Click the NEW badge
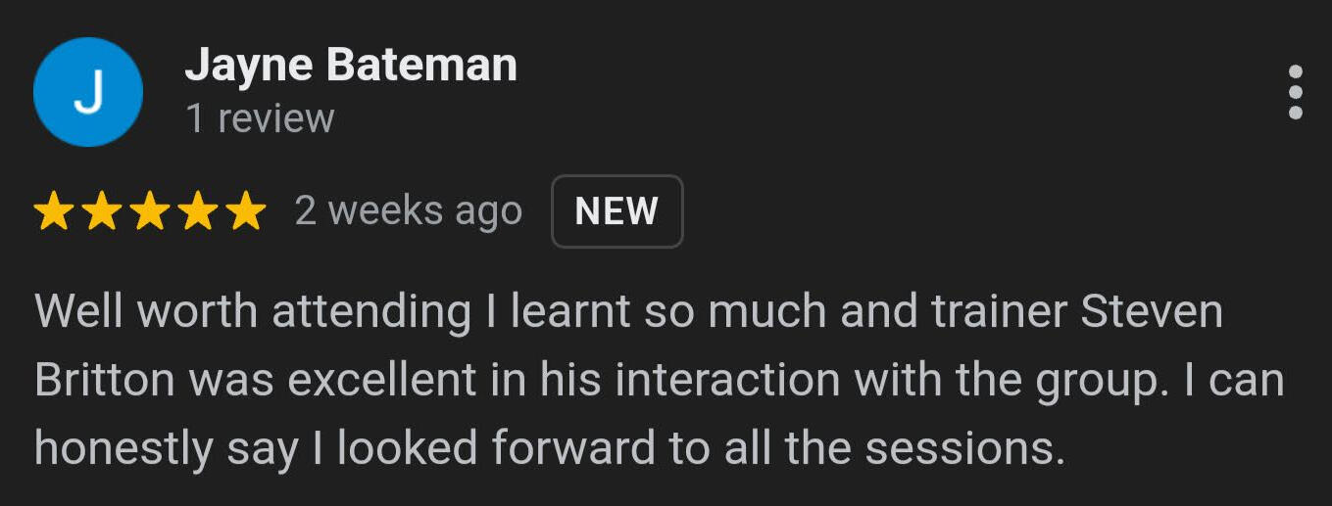This screenshot has width=1332, height=506. tap(617, 211)
